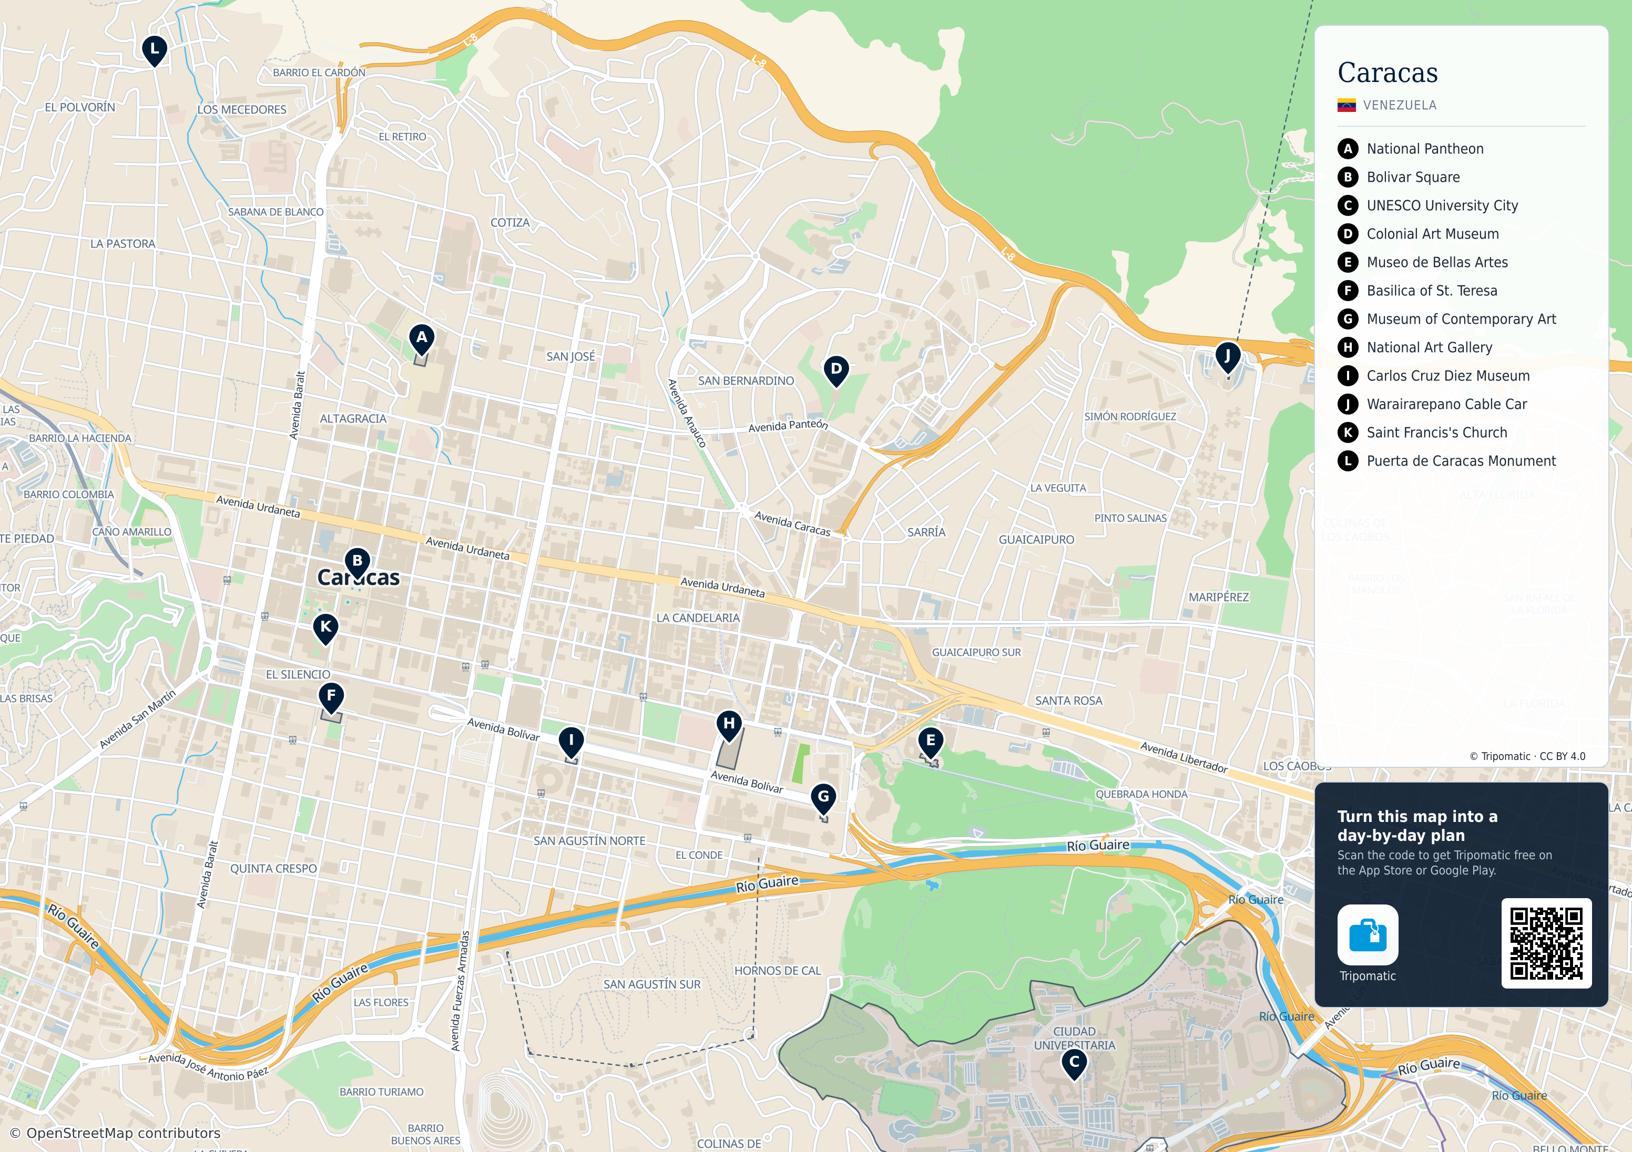Select map pin L near El Polvorín
Screen dimensions: 1632x1152
coord(154,51)
